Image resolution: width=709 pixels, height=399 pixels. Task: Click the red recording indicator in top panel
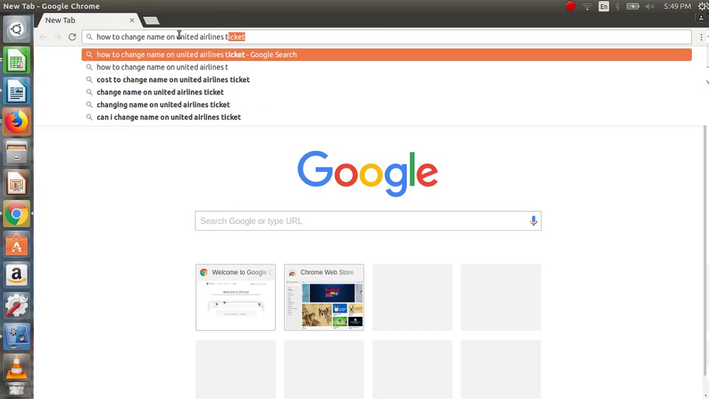tap(571, 6)
